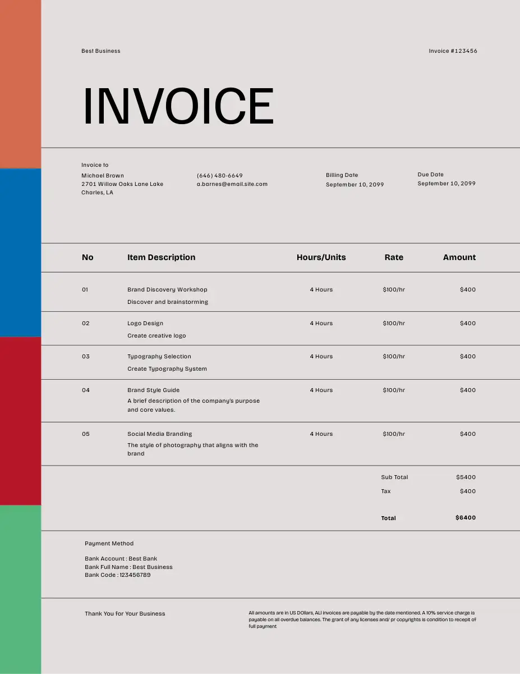520x674 pixels.
Task: Click the $5400 Sub Total value
Action: pyautogui.click(x=466, y=477)
